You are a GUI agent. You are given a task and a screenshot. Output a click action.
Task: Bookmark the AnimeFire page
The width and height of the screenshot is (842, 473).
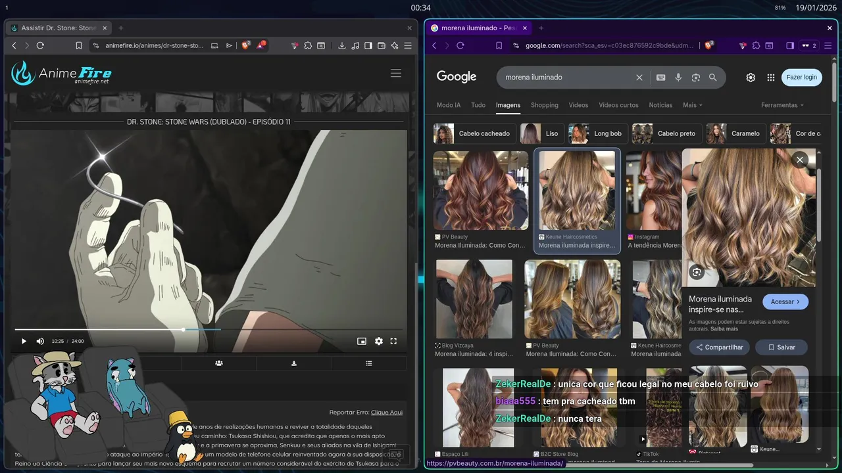[79, 45]
